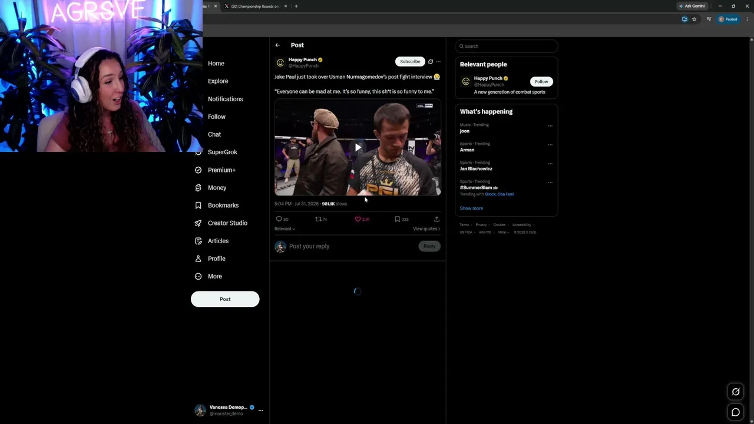Image resolution: width=754 pixels, height=424 pixels.
Task: Expand the More footer link
Action: point(503,232)
